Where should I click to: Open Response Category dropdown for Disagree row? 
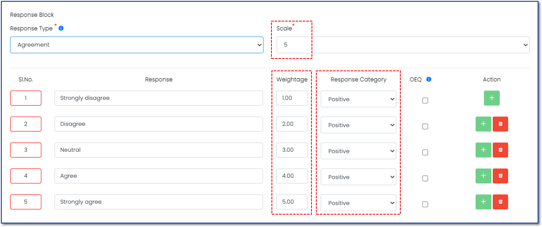click(x=359, y=125)
